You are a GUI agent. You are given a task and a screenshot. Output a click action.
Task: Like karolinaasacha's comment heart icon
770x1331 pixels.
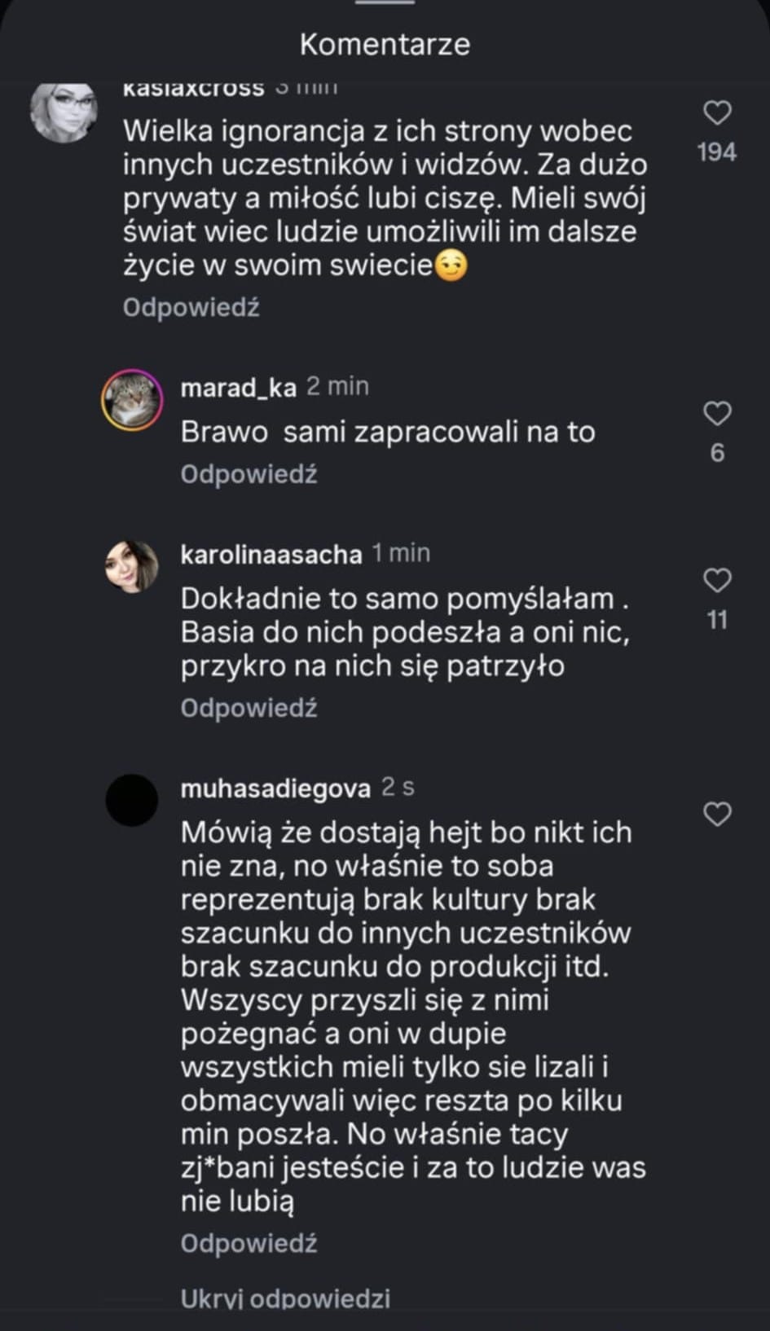click(x=717, y=581)
